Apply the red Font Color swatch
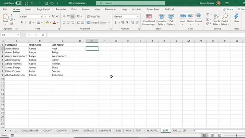245x138 pixels. coord(54,23)
